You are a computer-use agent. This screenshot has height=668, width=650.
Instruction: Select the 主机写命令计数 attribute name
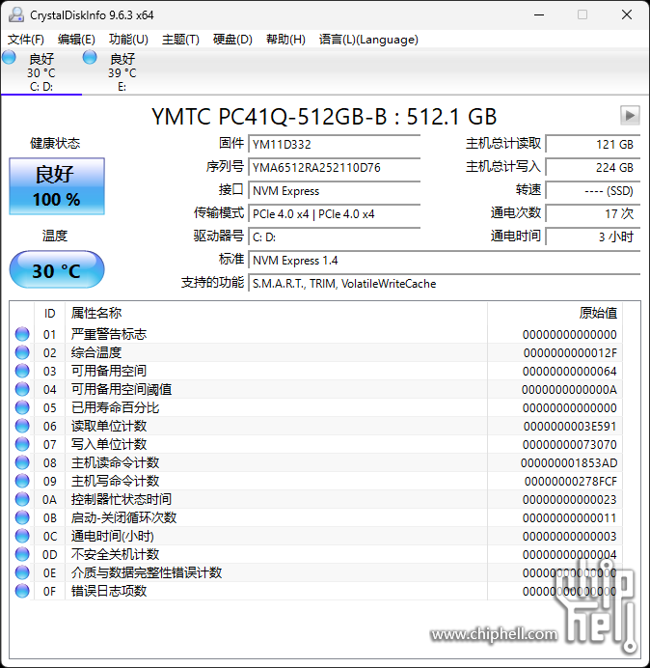point(115,481)
